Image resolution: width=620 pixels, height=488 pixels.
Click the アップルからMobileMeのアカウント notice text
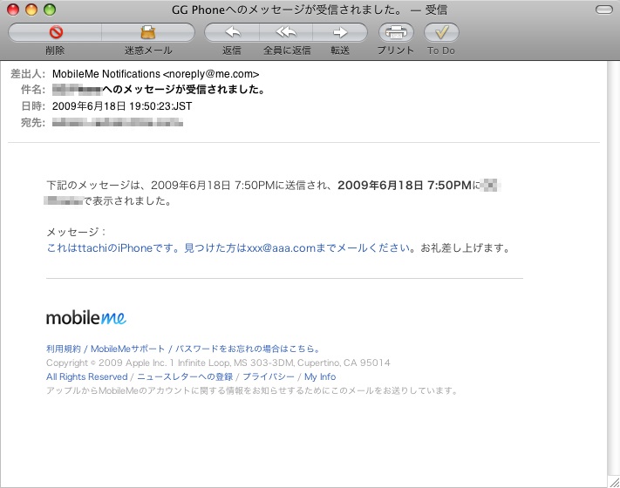(252, 390)
